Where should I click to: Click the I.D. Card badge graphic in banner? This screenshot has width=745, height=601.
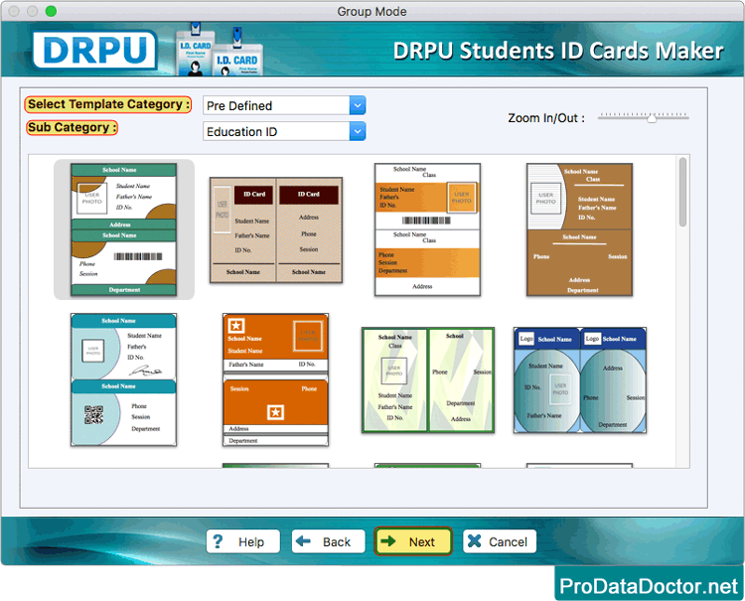(220, 52)
